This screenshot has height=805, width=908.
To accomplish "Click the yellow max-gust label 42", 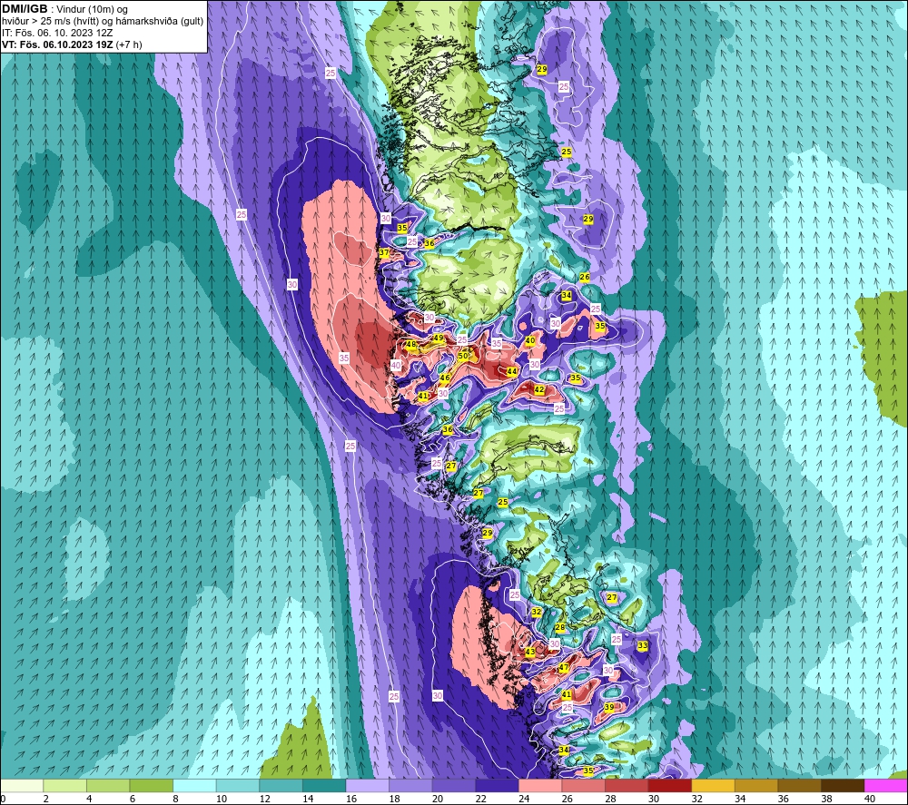I will (539, 390).
